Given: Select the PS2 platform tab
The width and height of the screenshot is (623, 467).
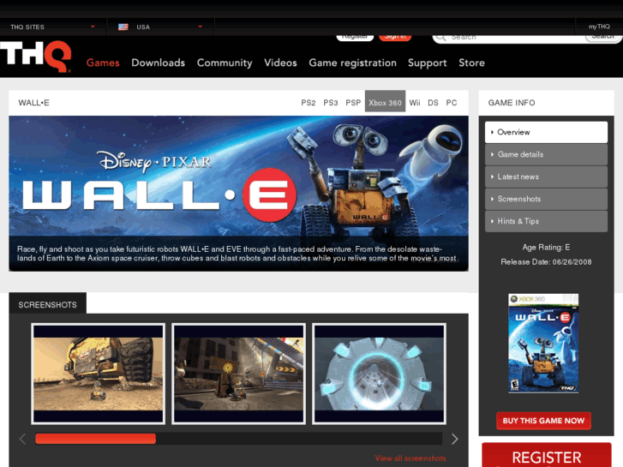Looking at the screenshot, I should (x=309, y=103).
